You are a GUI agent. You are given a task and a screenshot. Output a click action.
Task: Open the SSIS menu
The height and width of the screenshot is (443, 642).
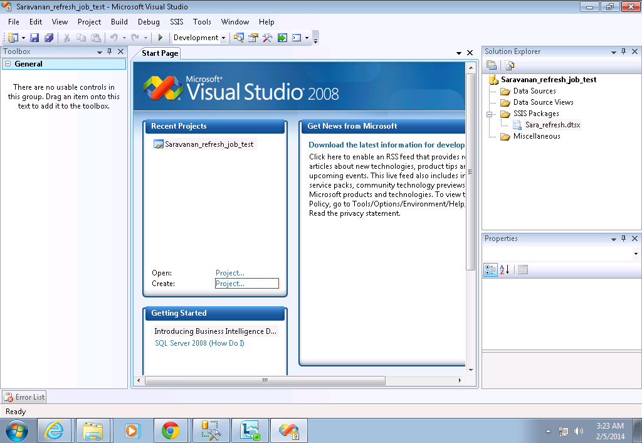(176, 21)
